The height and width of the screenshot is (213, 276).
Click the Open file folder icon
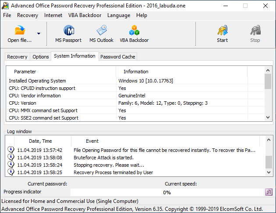point(20,31)
